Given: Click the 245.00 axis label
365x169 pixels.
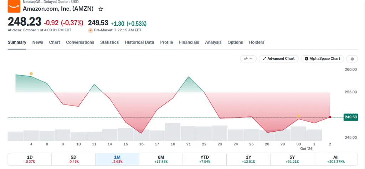Looking at the screenshot, I should coord(351,137).
